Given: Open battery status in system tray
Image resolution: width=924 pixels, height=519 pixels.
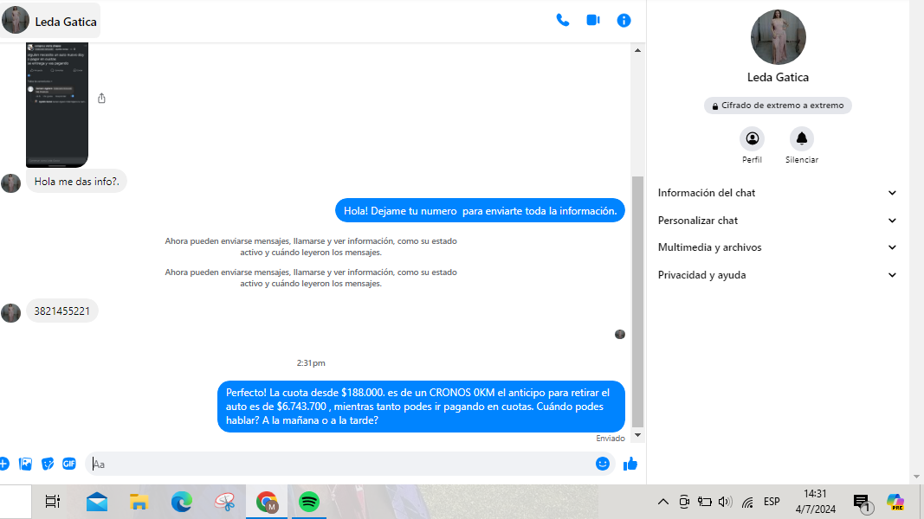Looking at the screenshot, I should tap(705, 502).
